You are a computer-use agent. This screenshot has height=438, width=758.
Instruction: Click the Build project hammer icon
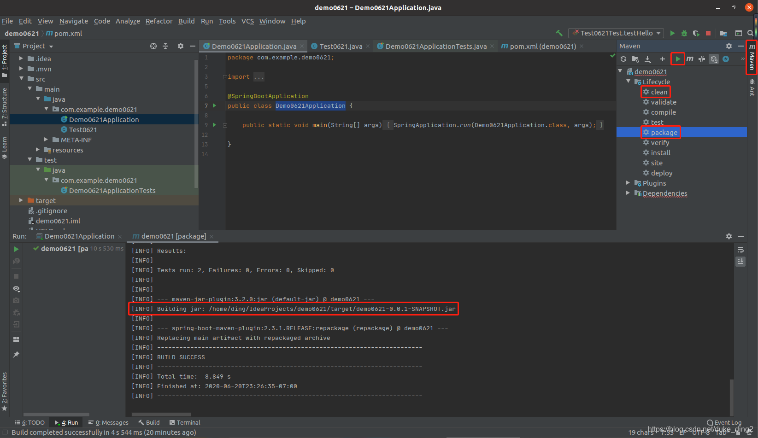point(559,33)
